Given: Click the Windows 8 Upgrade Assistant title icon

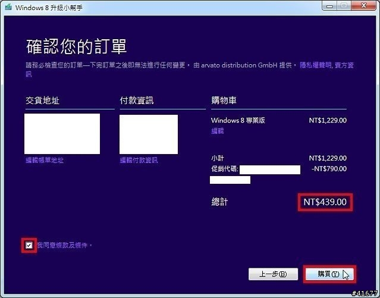Looking at the screenshot, I should [8, 7].
